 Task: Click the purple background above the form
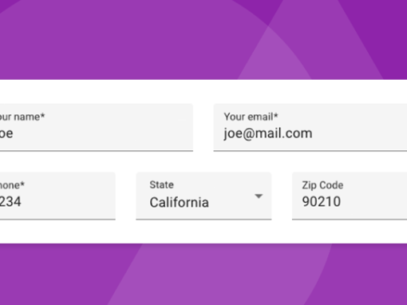pos(203,40)
